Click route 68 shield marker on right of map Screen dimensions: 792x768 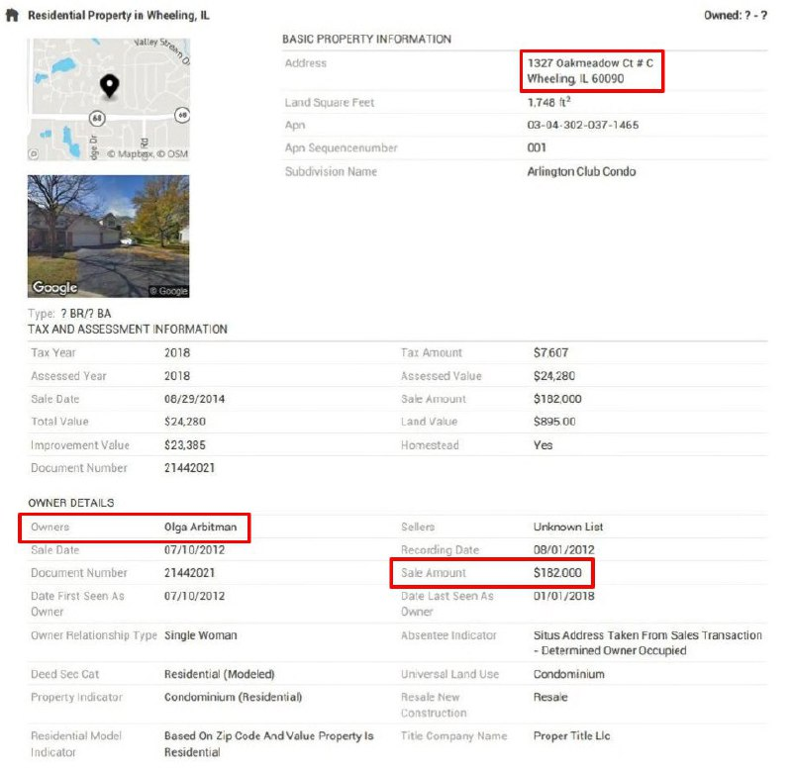coord(182,115)
